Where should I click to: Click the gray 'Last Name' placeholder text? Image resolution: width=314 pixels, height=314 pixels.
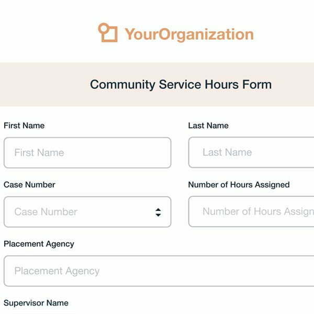tap(227, 152)
